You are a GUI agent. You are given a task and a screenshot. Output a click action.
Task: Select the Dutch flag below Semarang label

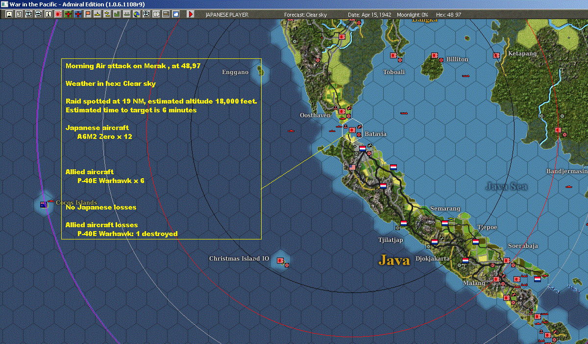[x=445, y=223]
